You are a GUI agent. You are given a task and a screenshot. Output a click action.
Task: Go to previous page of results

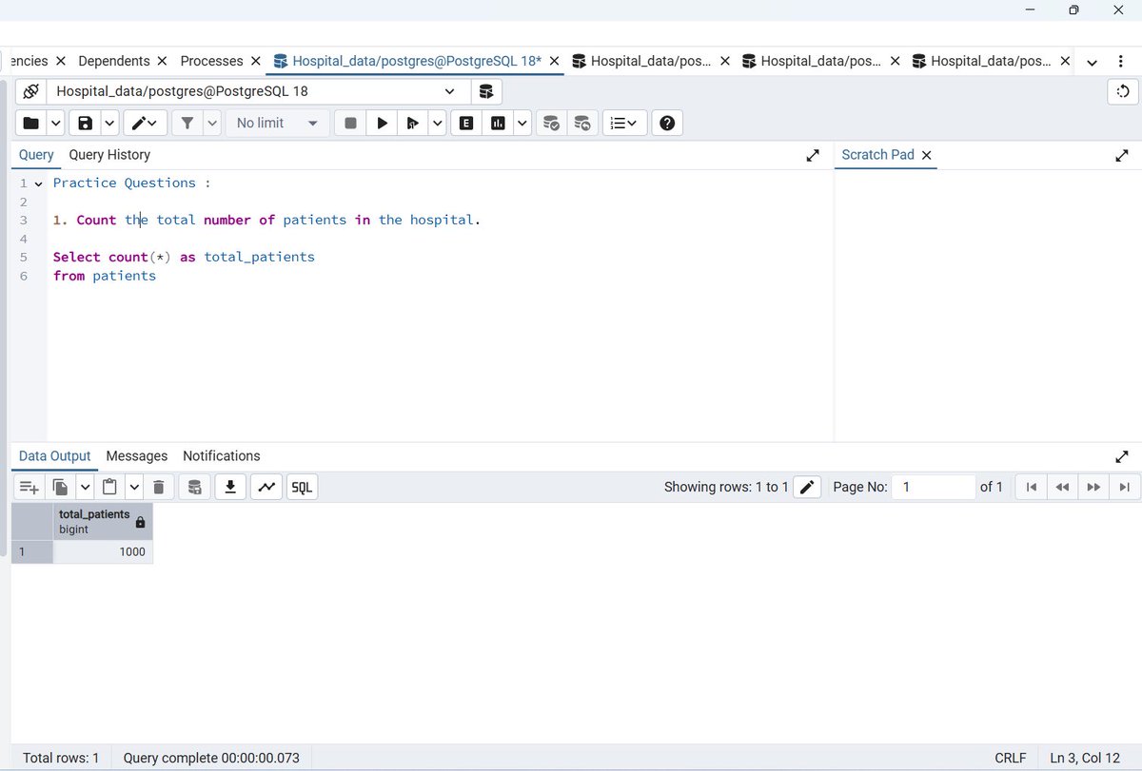point(1062,487)
